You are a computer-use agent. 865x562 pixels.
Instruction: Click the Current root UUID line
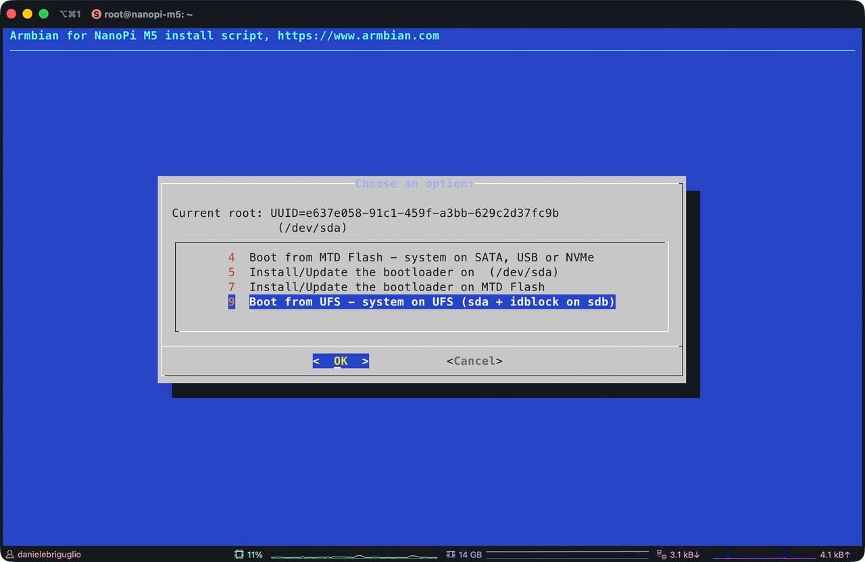pos(366,213)
